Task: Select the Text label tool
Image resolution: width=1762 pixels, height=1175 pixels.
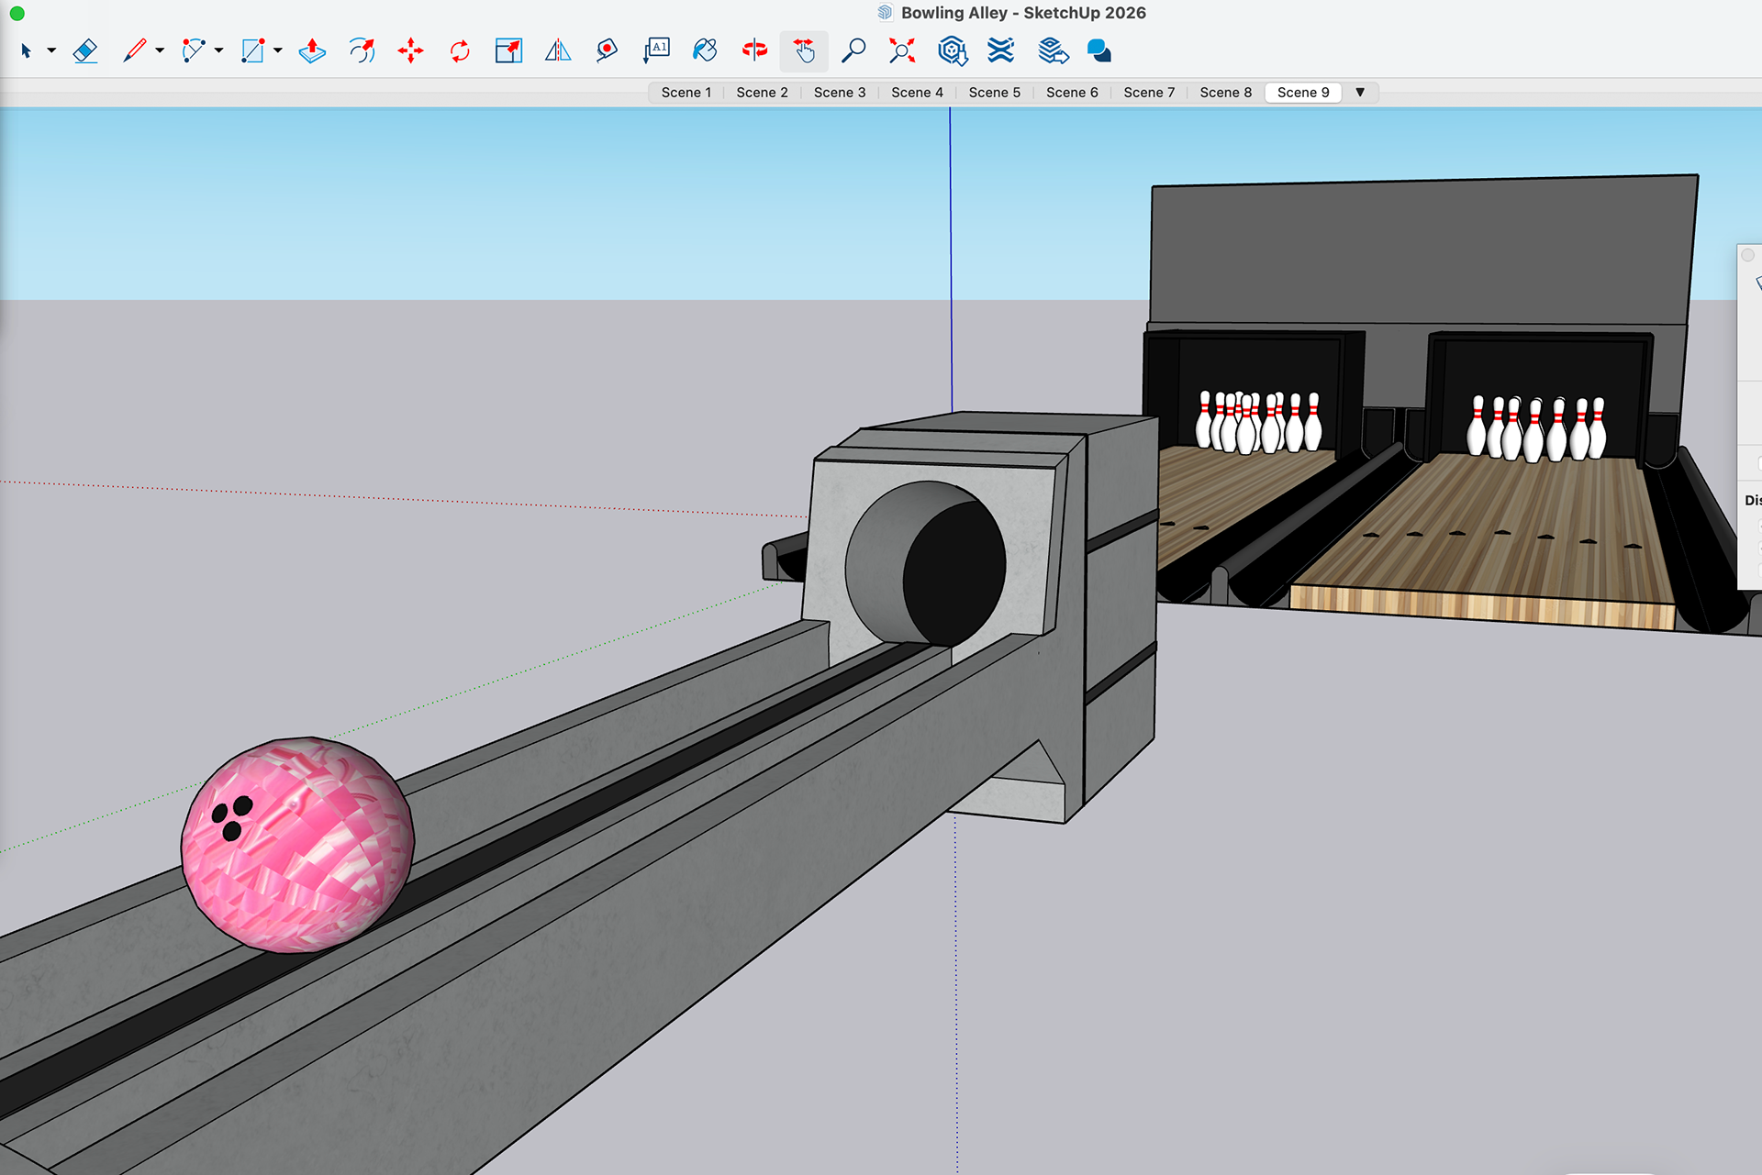Action: [656, 50]
